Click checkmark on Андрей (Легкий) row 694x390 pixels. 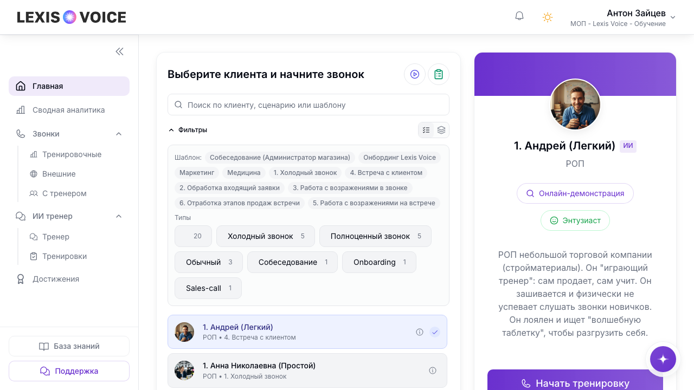(435, 332)
